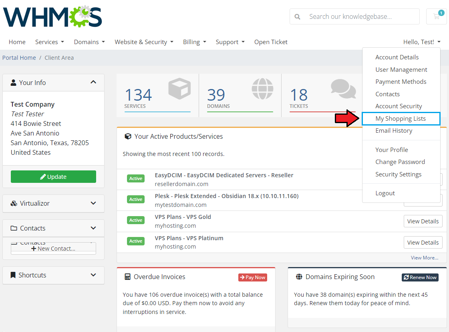The image size is (449, 332).
Task: Click the mytestdomain.com text
Action: point(181,205)
